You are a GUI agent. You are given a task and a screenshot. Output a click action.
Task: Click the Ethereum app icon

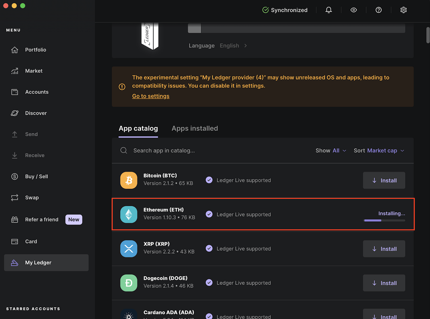129,215
